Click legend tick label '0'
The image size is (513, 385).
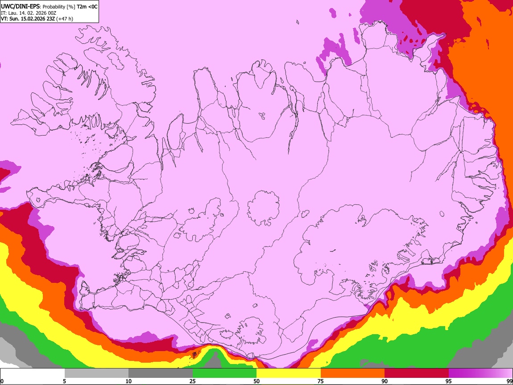(2, 381)
